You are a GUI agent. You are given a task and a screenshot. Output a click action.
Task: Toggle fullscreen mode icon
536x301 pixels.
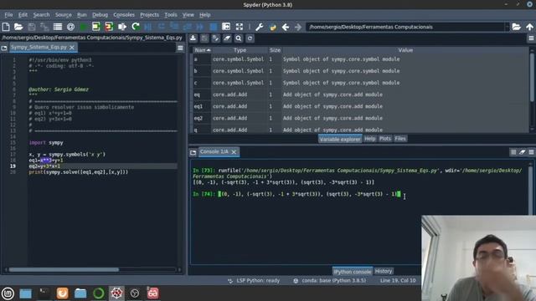click(240, 27)
